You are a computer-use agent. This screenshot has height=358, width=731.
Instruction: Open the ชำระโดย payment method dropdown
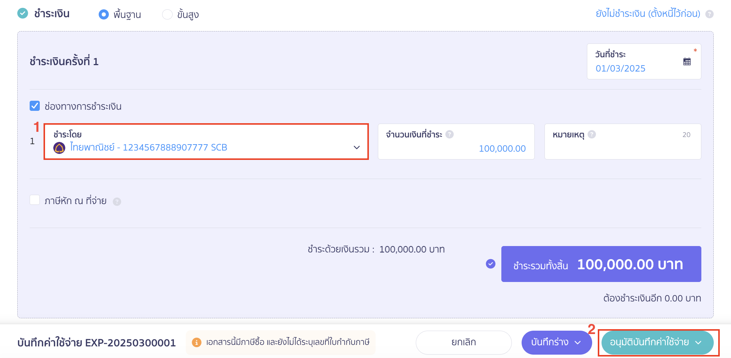click(x=356, y=148)
